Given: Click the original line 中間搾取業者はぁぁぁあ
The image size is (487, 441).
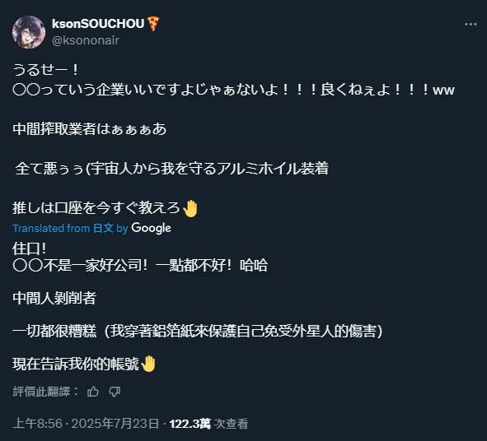Looking at the screenshot, I should [90, 129].
